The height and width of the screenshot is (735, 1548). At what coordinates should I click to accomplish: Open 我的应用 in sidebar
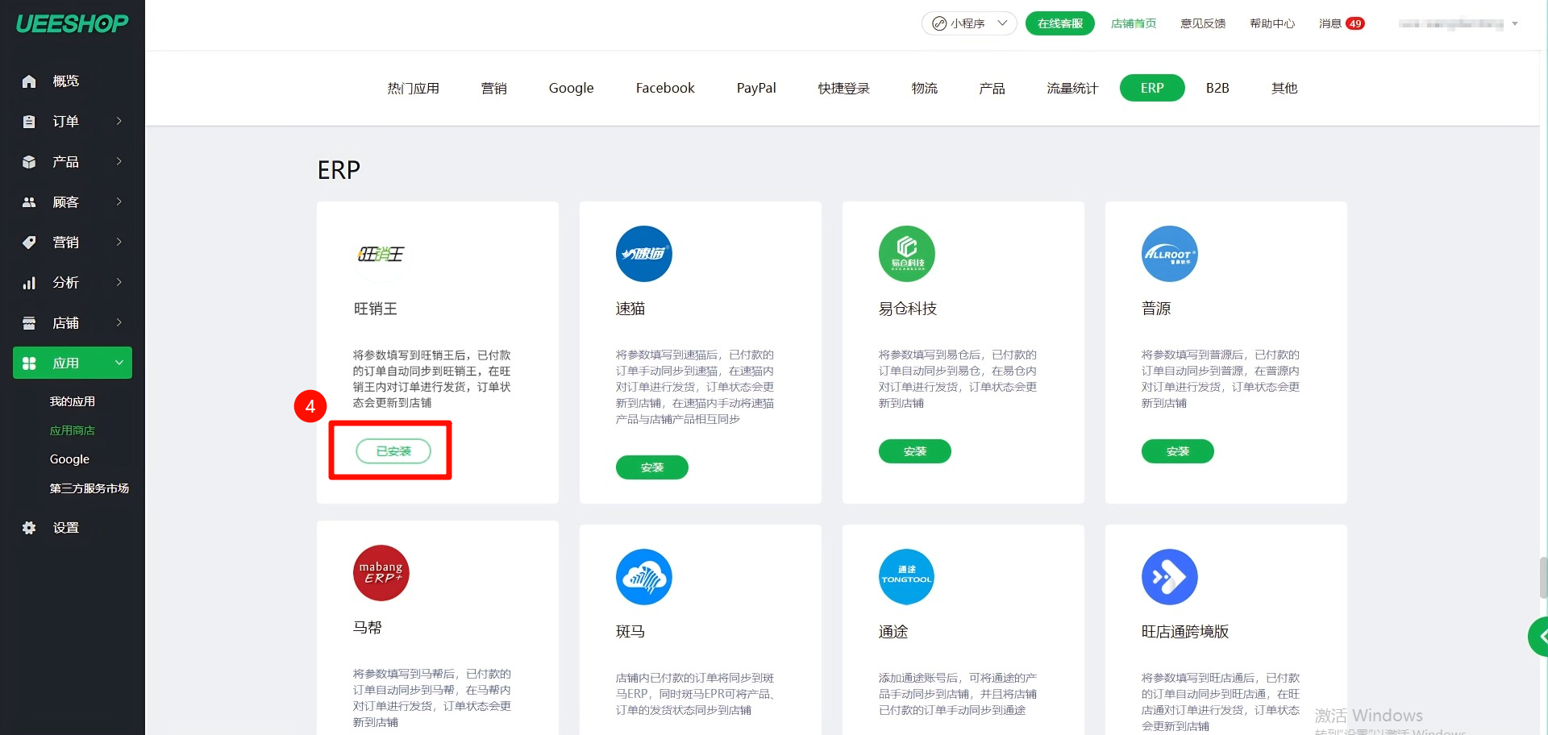click(73, 401)
